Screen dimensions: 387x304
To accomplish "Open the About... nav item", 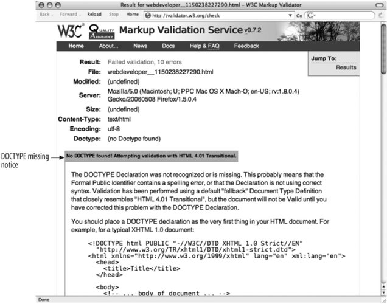I will pos(108,46).
